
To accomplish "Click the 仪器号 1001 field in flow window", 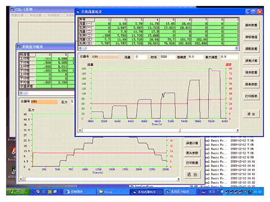I will coord(105,57).
